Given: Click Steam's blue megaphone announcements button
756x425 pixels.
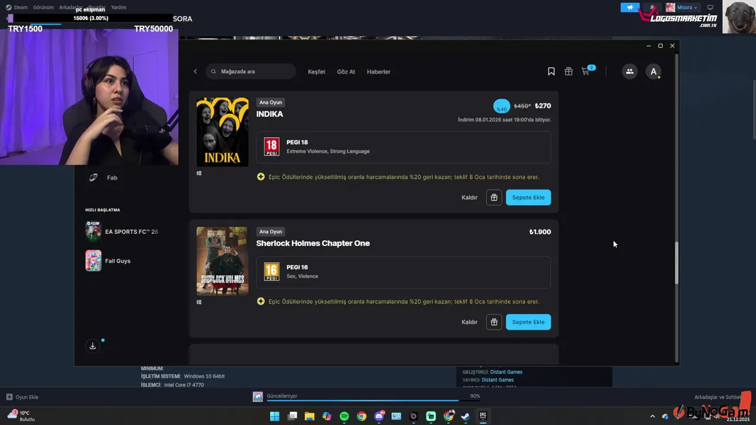Looking at the screenshot, I should [630, 7].
